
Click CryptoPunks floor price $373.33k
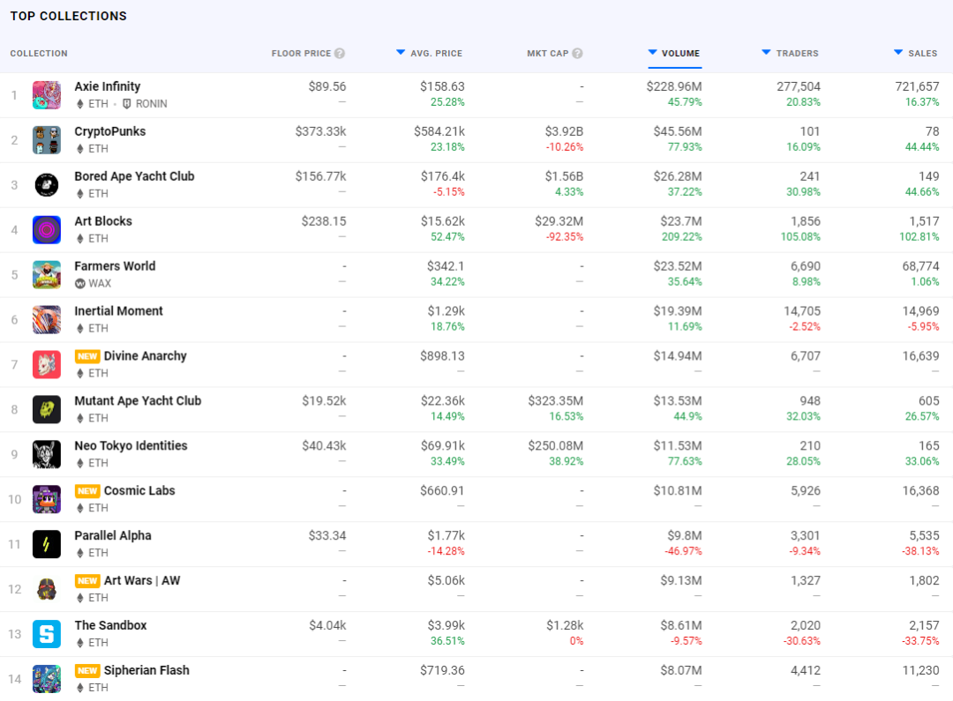[x=320, y=131]
